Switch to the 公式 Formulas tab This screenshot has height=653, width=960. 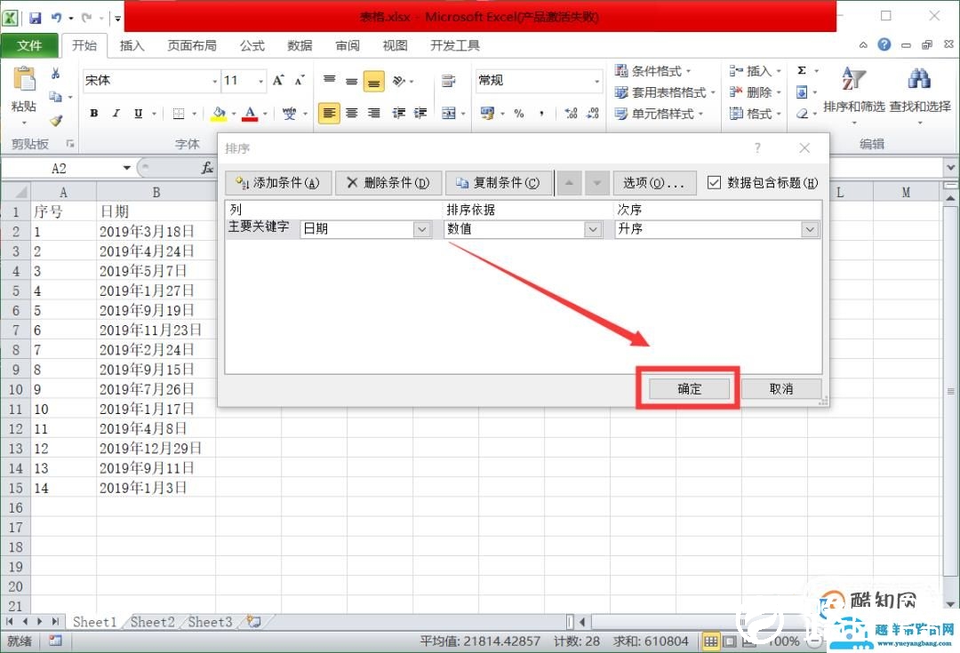tap(252, 45)
